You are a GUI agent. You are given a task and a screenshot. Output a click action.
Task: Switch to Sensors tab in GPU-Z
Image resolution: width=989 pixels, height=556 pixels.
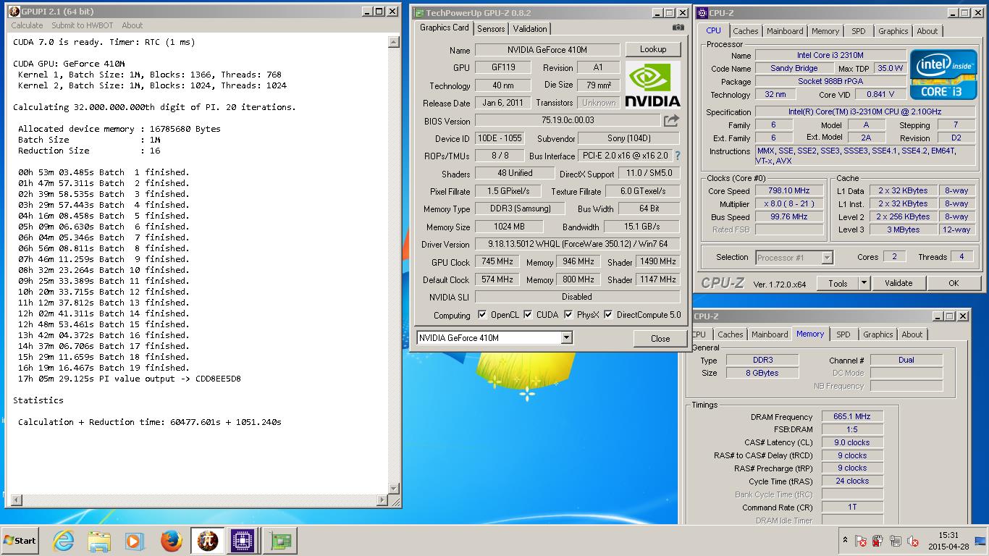[491, 28]
